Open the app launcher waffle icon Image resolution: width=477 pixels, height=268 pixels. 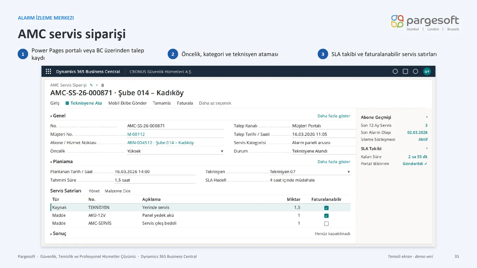point(48,72)
